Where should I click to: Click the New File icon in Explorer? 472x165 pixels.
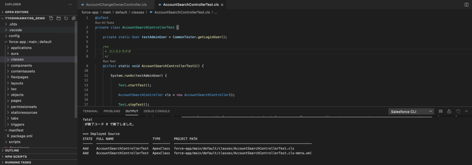51,18
